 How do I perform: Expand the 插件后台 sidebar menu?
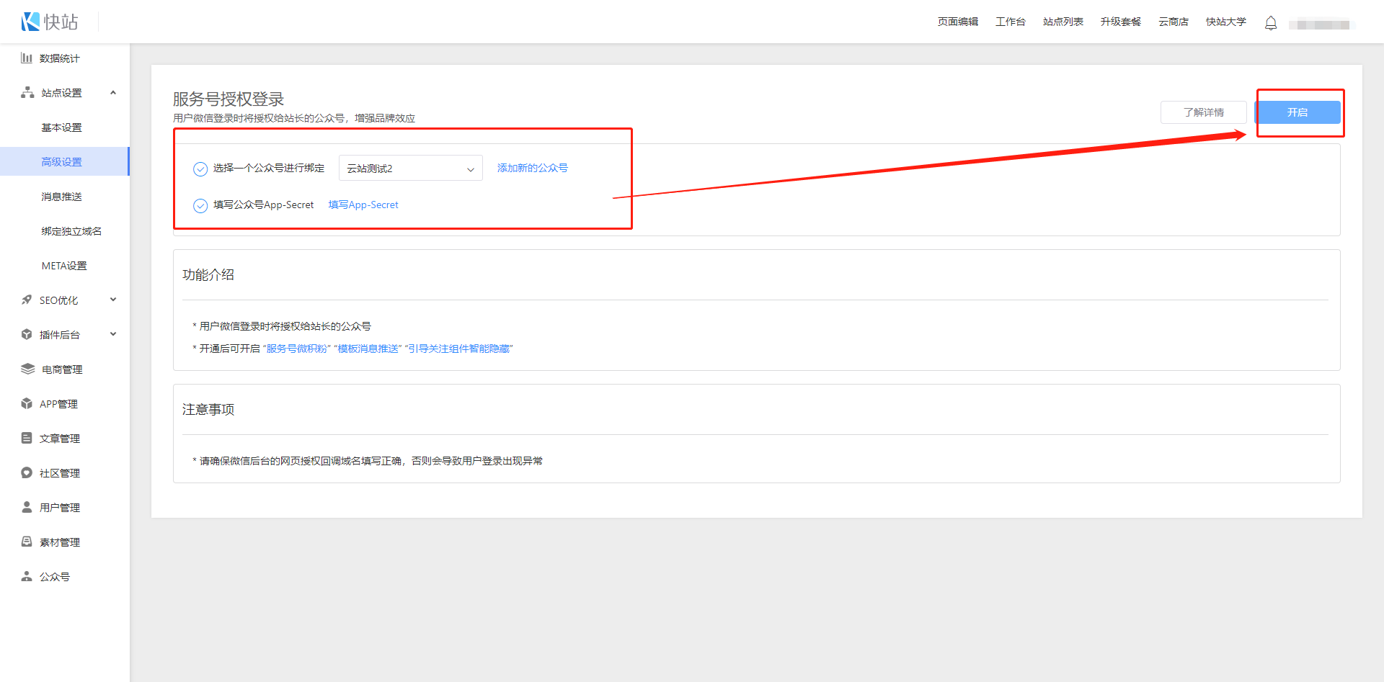(x=113, y=334)
